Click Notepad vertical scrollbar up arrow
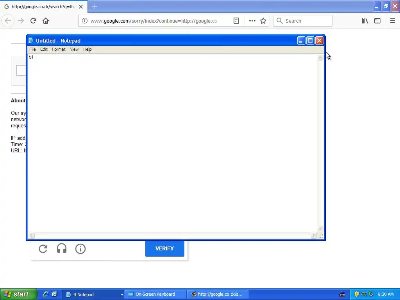400x300 pixels. [320, 58]
